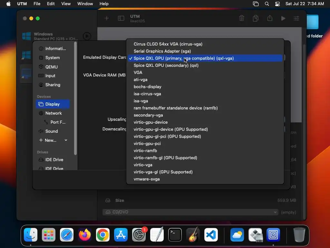Open Launchpad from the Dock

click(x=49, y=235)
